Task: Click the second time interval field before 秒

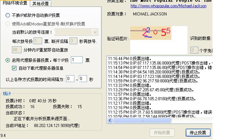Action: pyautogui.click(x=83, y=79)
